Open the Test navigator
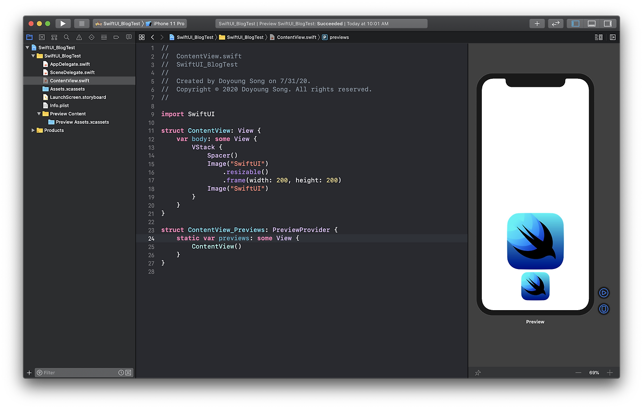Viewport: 643px width, 409px height. click(x=91, y=37)
